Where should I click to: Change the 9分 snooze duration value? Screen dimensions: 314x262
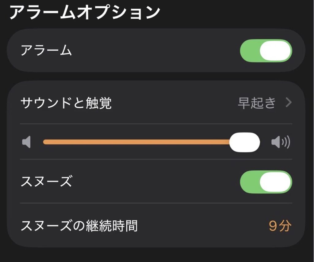(x=280, y=226)
